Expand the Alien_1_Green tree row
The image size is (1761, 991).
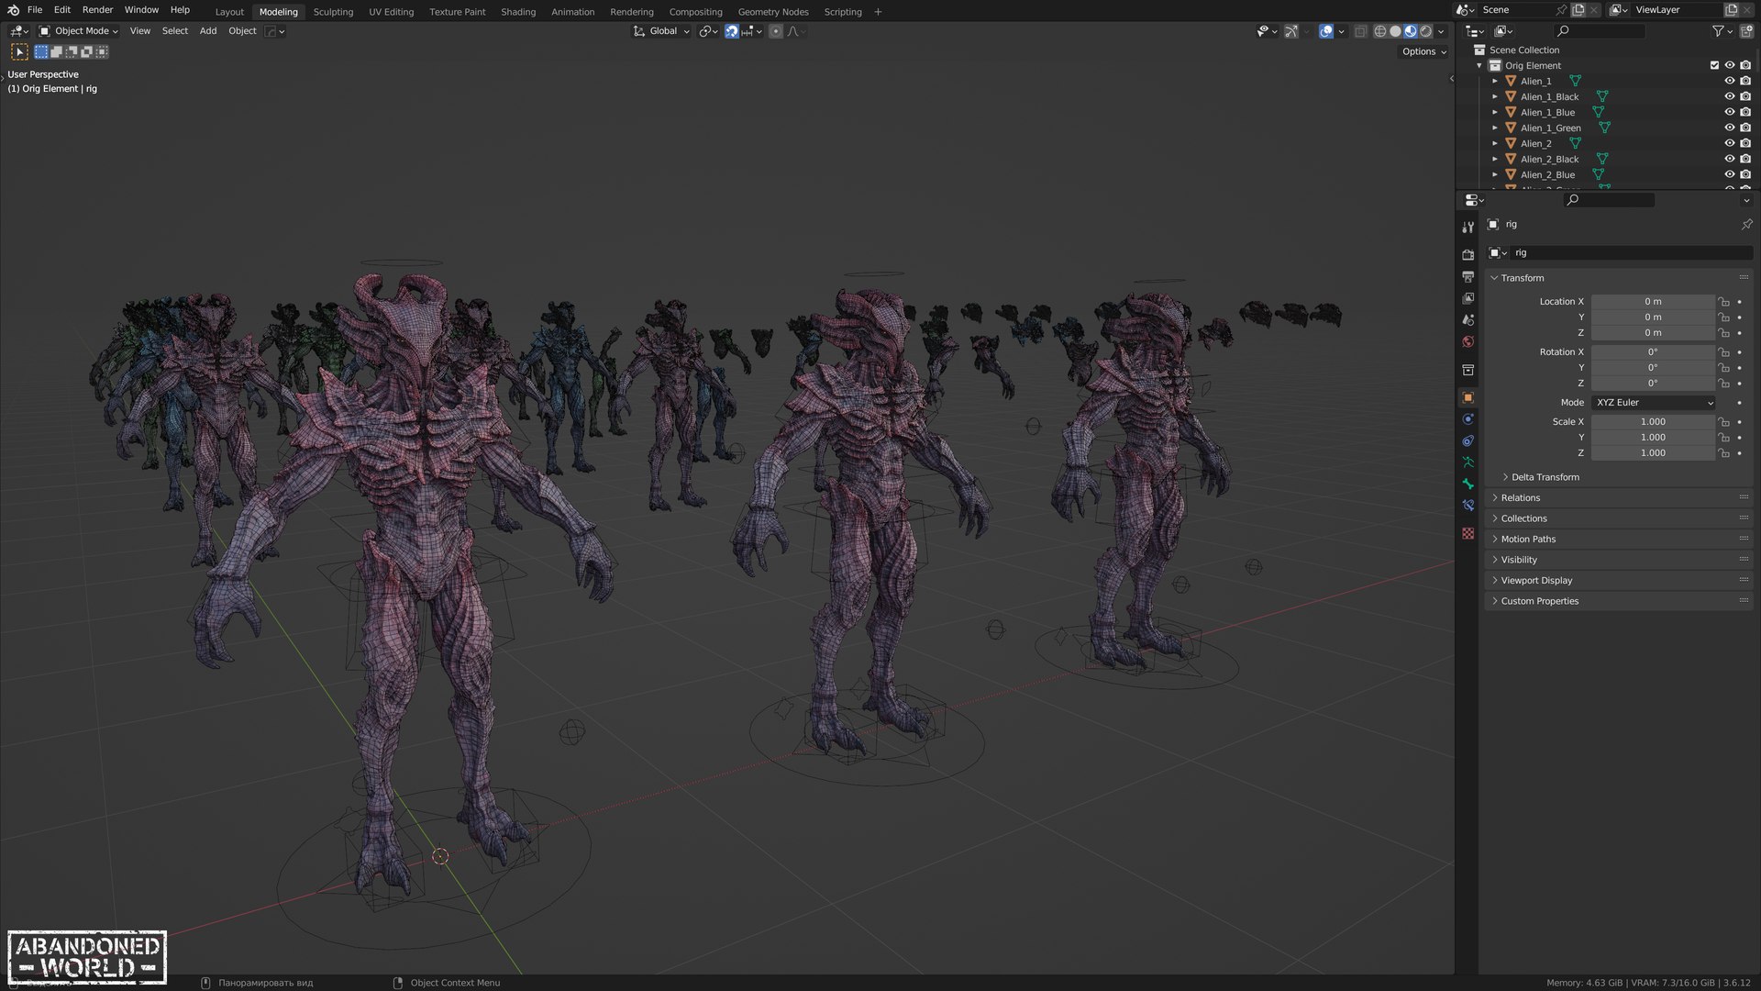1495,128
